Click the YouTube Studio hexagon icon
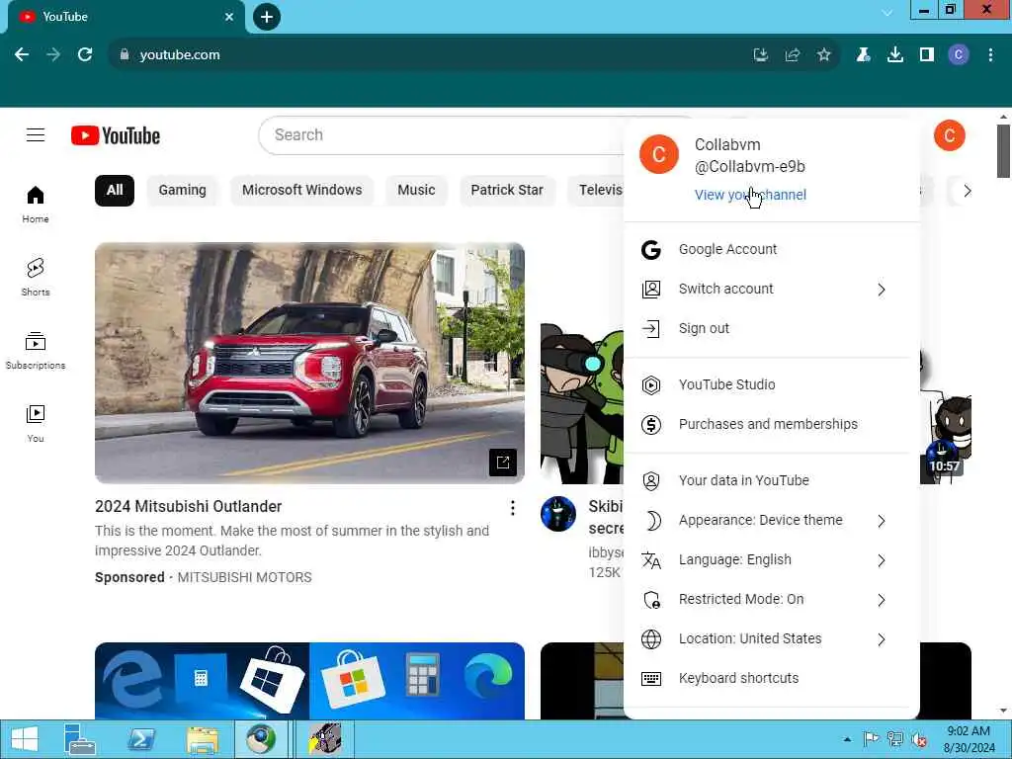1012x759 pixels. tap(650, 385)
